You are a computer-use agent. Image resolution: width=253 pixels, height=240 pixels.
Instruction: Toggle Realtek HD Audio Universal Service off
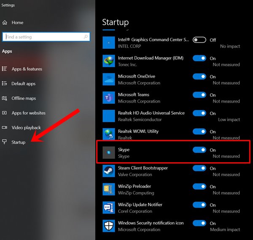point(199,113)
